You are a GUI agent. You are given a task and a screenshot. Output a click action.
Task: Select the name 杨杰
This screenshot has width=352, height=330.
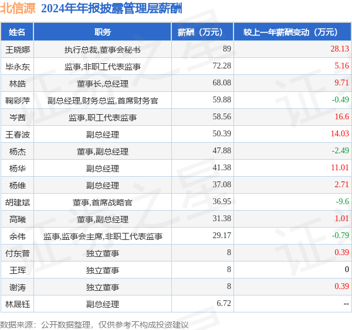[x=17, y=152]
